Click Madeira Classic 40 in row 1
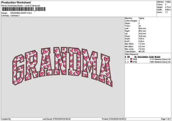The height and width of the screenshot is (121, 172). tap(163, 59)
